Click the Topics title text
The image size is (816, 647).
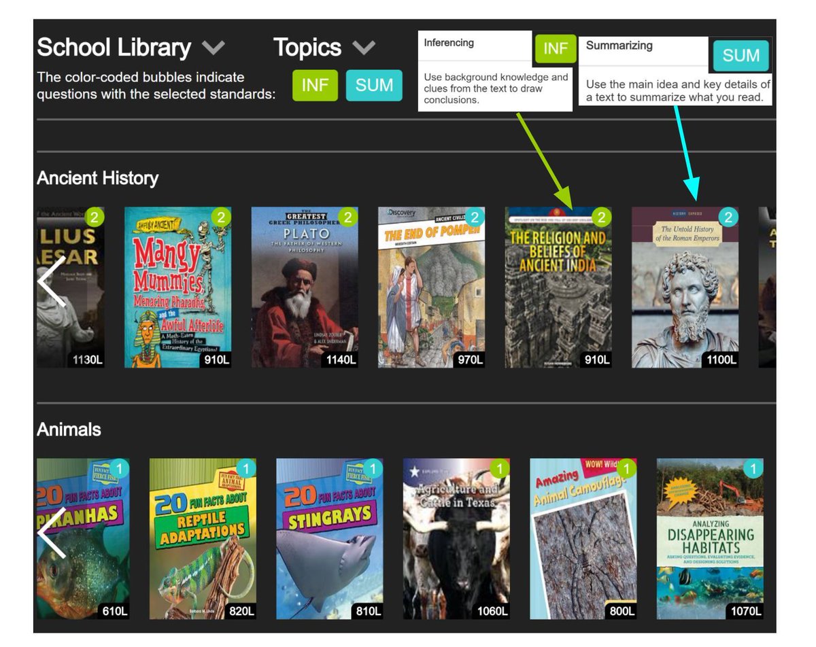(307, 48)
